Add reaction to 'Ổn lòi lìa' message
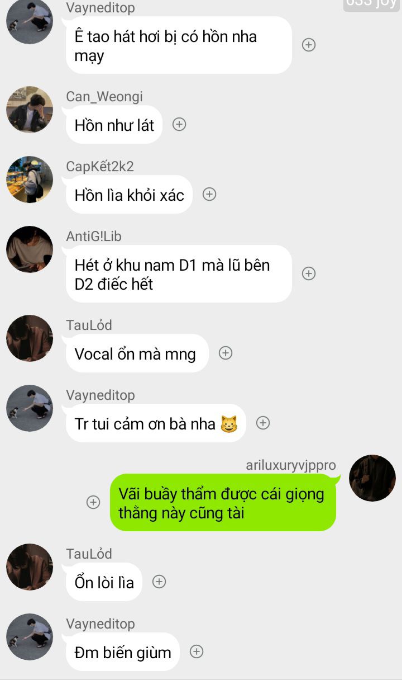This screenshot has width=402, height=680. (x=159, y=582)
